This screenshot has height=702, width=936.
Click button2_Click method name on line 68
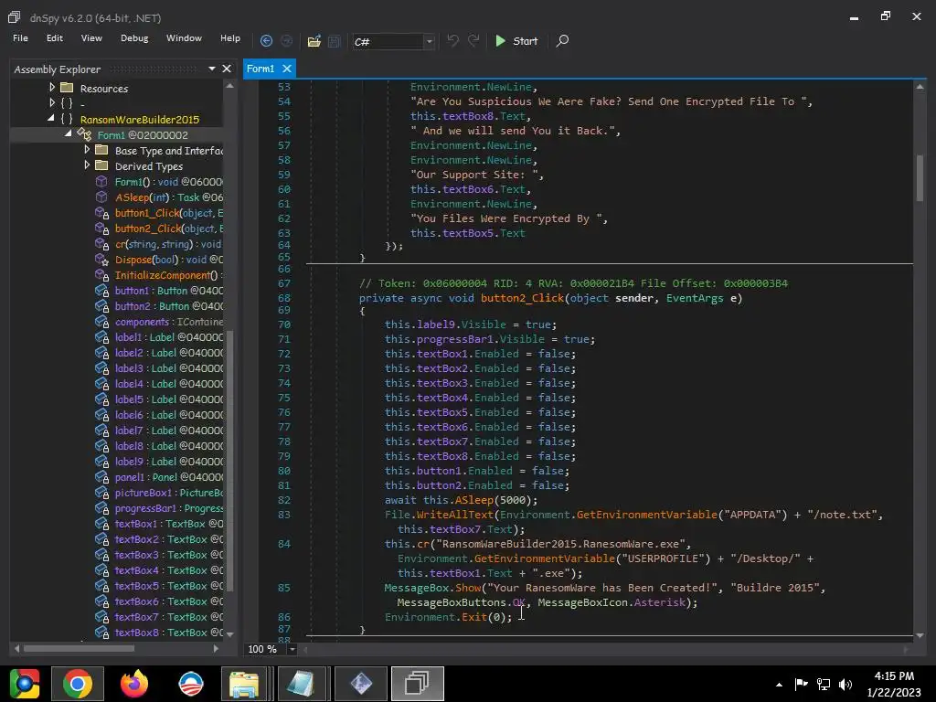522,298
